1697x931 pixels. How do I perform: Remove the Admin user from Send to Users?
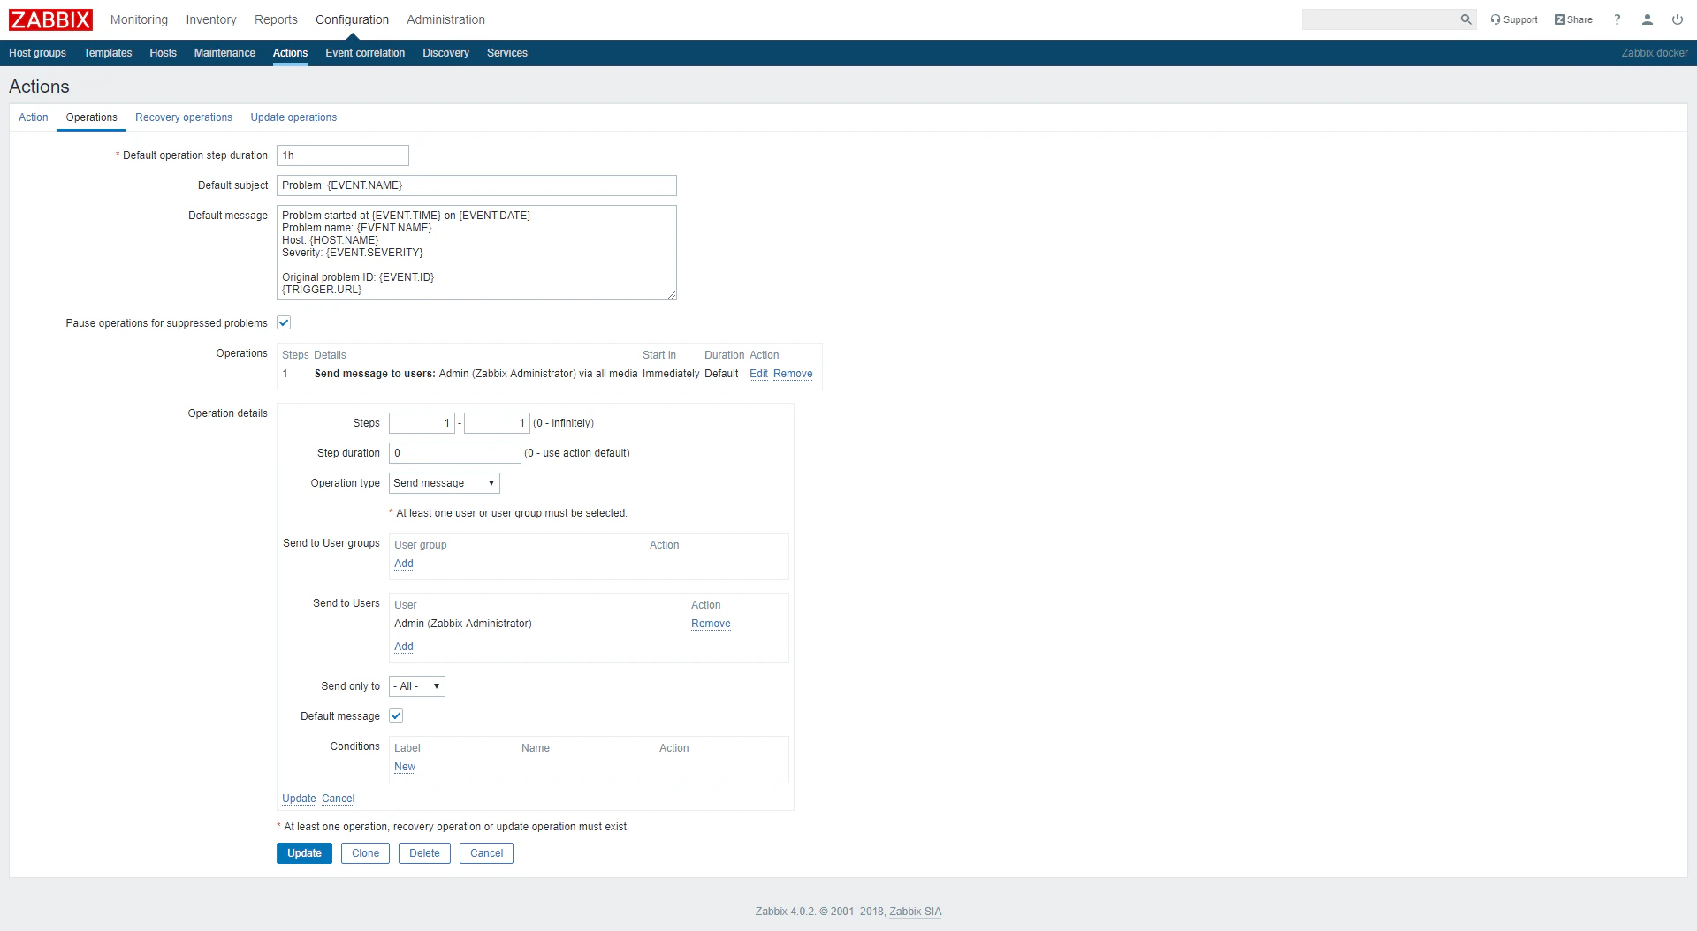pos(711,624)
